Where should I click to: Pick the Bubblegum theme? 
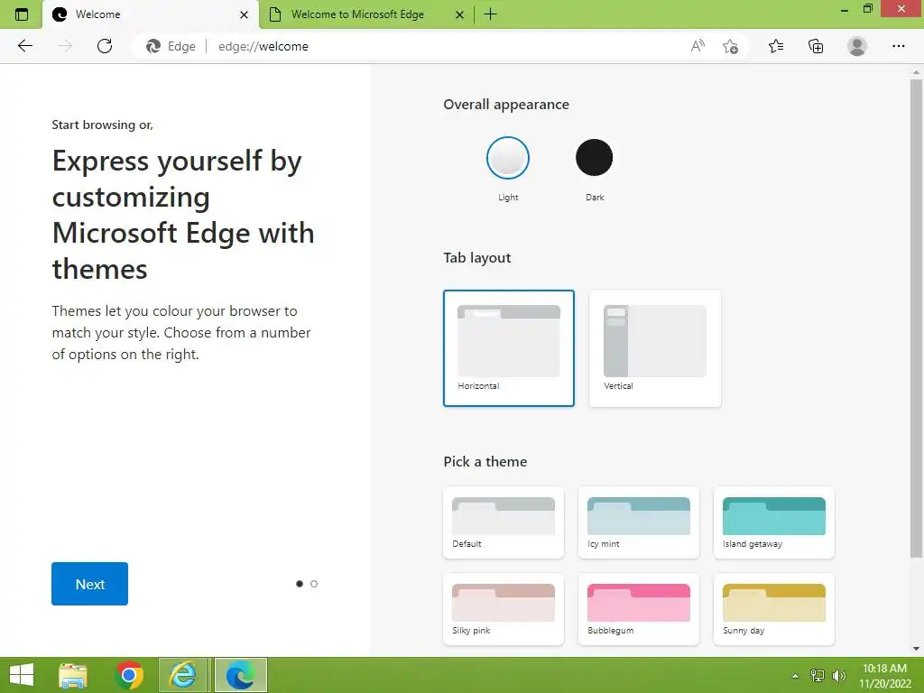click(639, 609)
